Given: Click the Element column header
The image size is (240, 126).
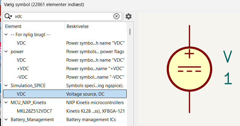Looking at the screenshot, I should coord(34,26).
